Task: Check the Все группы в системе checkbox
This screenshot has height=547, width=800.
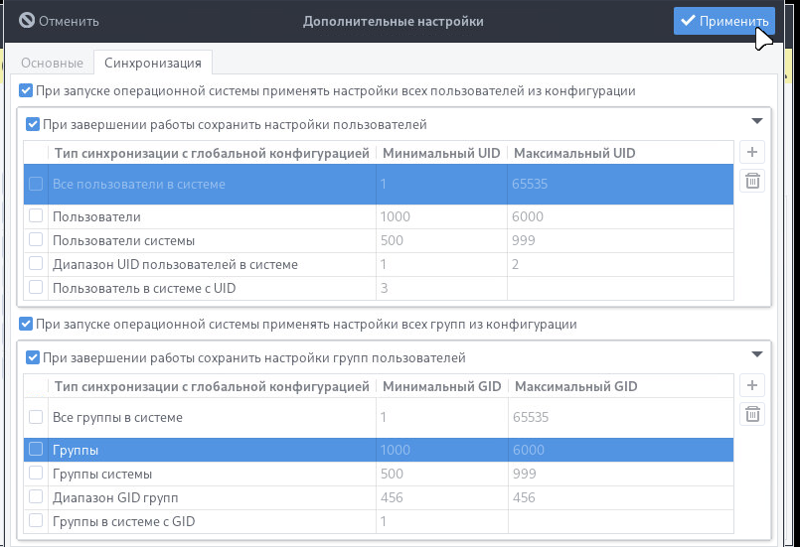Action: click(36, 417)
